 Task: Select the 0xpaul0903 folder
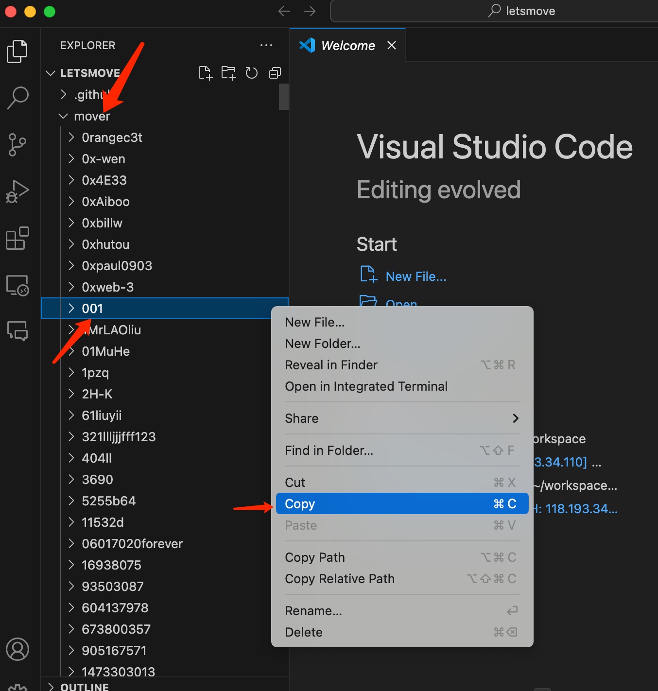165,266
